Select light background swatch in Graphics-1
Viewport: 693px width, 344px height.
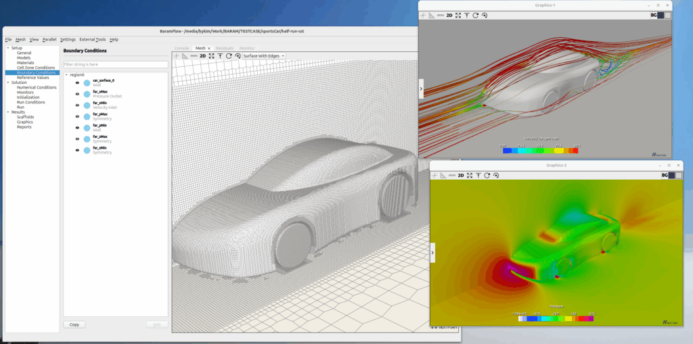pos(667,15)
